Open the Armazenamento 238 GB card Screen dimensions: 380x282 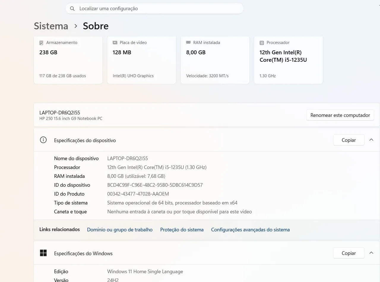68,60
